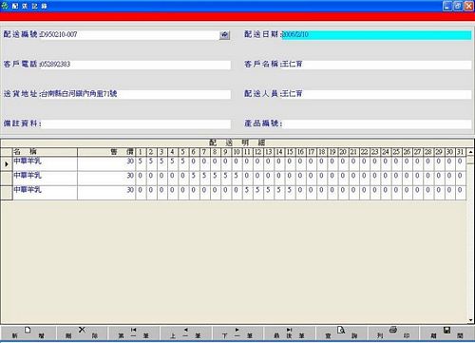Viewport: 475px width, 343px height.
Task: Click the 5 under day 10 in second row
Action: pos(237,179)
